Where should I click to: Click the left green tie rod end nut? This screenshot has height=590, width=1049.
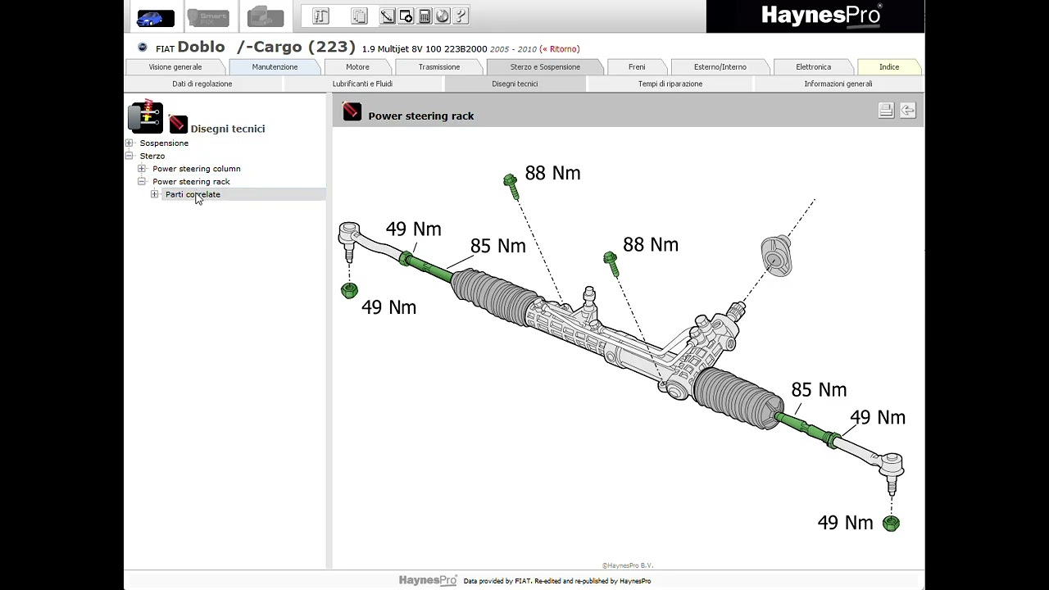349,290
